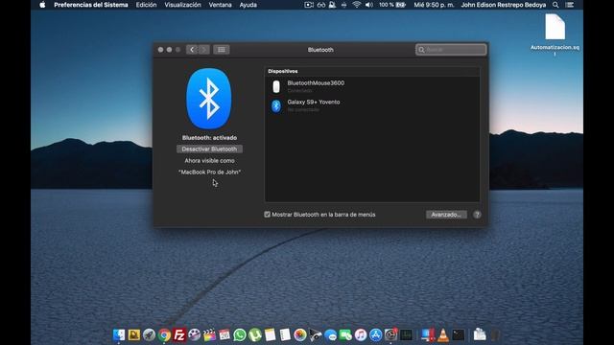This screenshot has height=345, width=614.
Task: Open Preferencias del Sistema menu
Action: tap(91, 5)
